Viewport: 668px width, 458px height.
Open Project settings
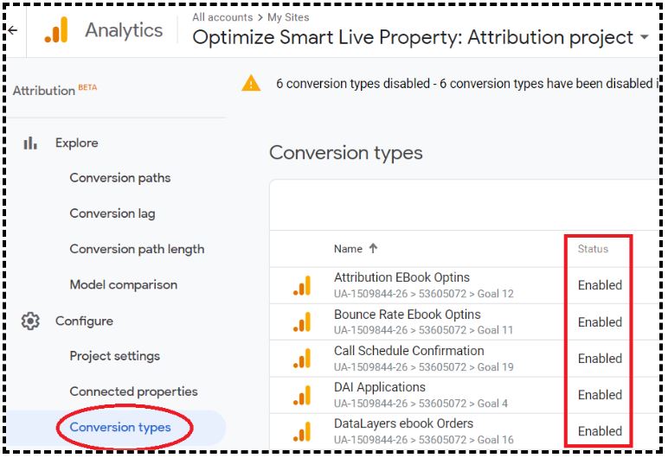(115, 356)
